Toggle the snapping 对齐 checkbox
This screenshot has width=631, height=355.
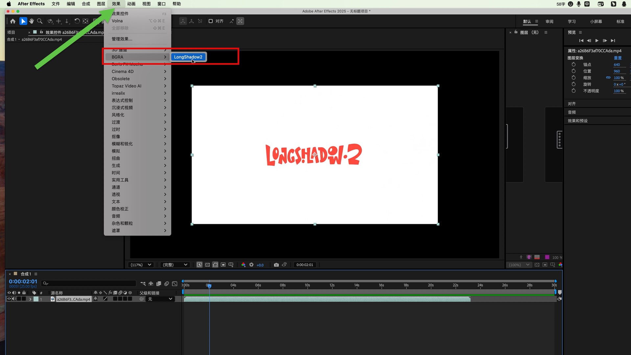pyautogui.click(x=211, y=21)
